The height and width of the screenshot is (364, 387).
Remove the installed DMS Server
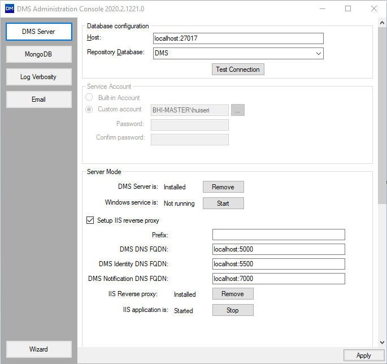tap(223, 187)
